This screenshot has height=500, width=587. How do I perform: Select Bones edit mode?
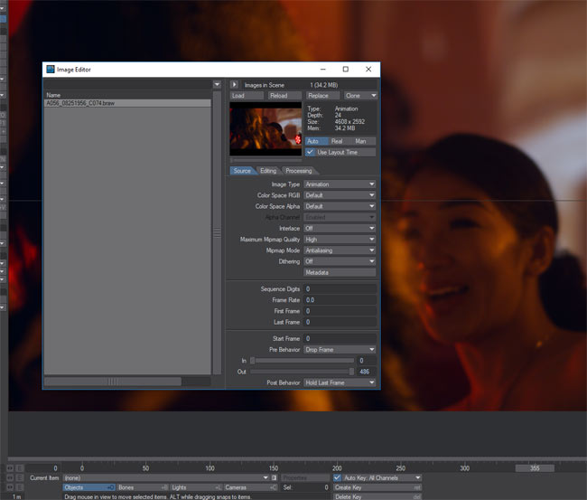pyautogui.click(x=143, y=487)
